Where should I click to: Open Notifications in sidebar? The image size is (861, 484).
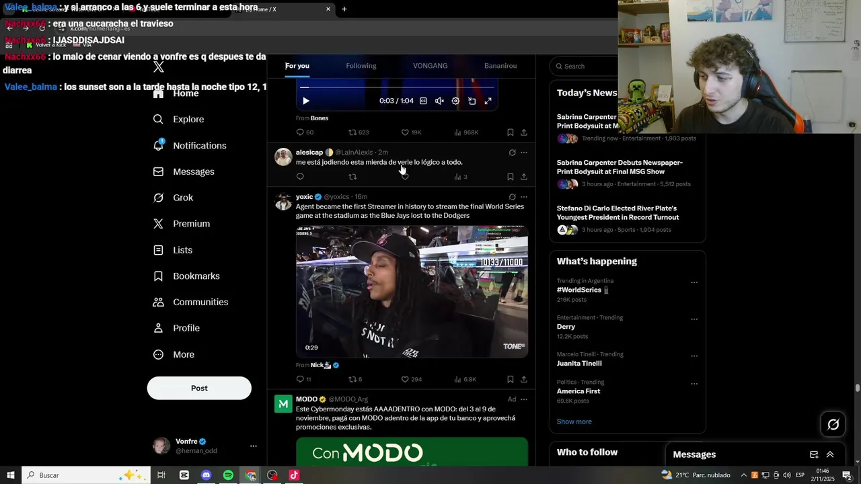tap(190, 145)
